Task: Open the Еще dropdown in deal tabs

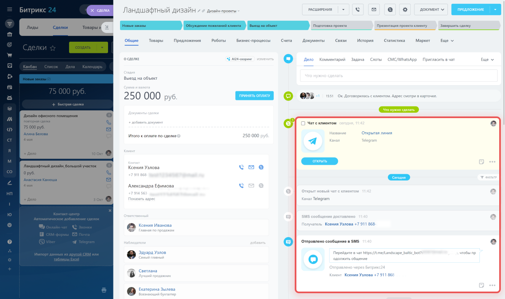Action: click(447, 41)
